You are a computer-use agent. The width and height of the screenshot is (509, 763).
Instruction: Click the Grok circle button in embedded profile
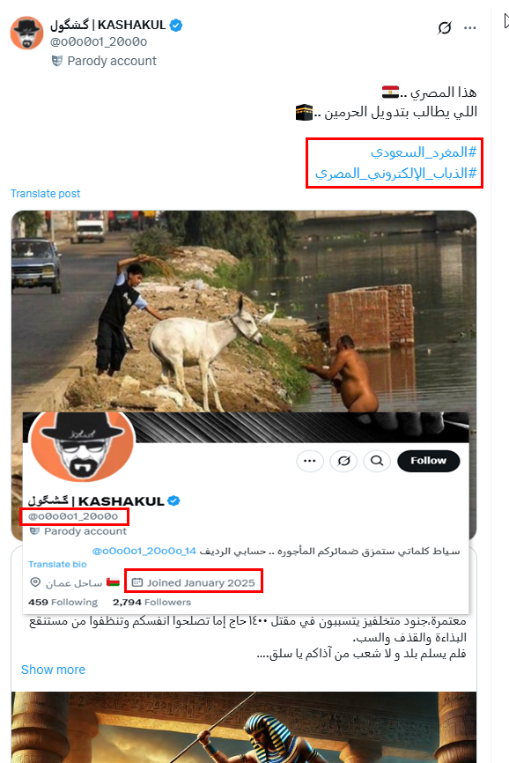[x=343, y=460]
